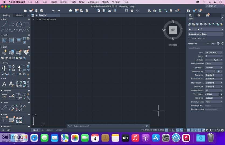The width and height of the screenshot is (225, 145).
Task: Open Safari from the Dock
Action: pos(34,138)
